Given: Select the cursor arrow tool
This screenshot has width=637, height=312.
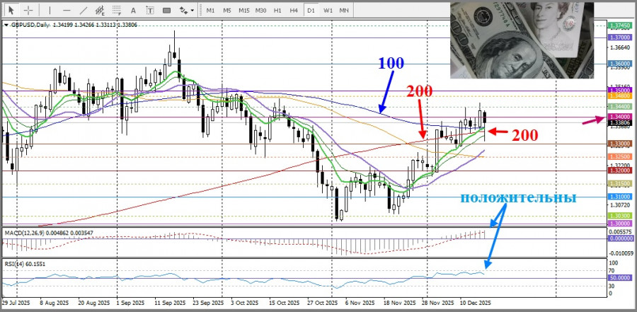Looking at the screenshot, I should (x=11, y=10).
